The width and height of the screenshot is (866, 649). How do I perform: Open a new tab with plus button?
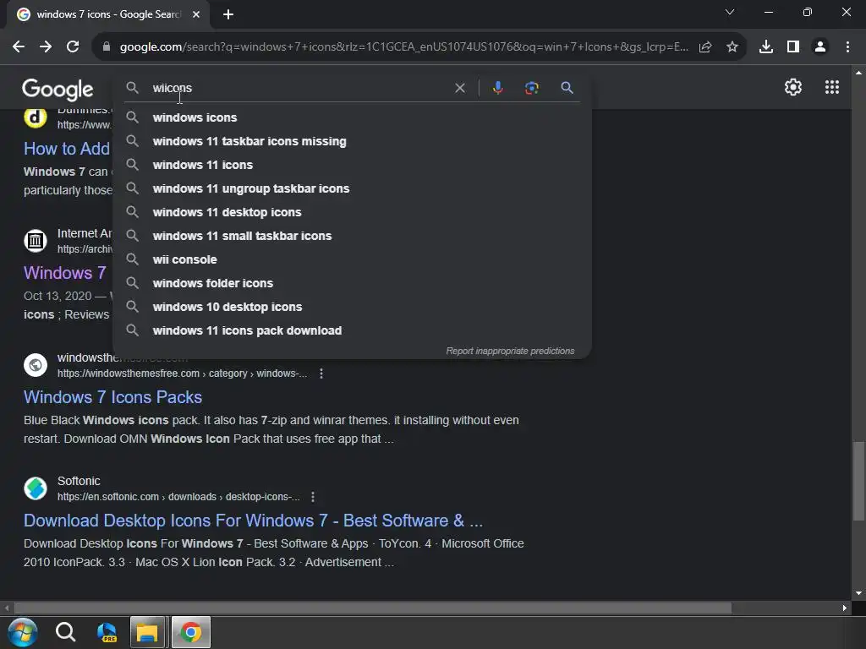pos(228,14)
